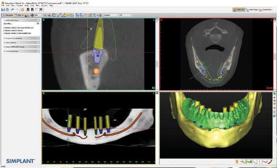Screen dimensions: 277x168
Task: Click the yellow jaw visibility icon below 3D view
Action: click(x=244, y=161)
